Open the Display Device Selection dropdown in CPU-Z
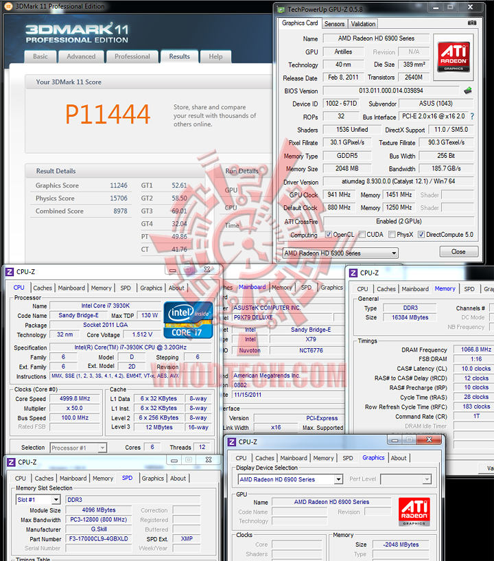 click(x=291, y=479)
